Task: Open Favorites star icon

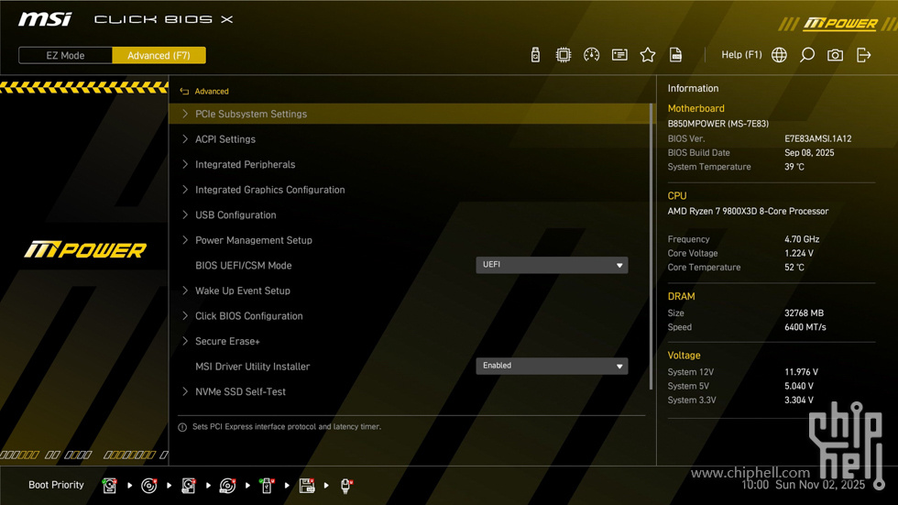Action: coord(648,55)
